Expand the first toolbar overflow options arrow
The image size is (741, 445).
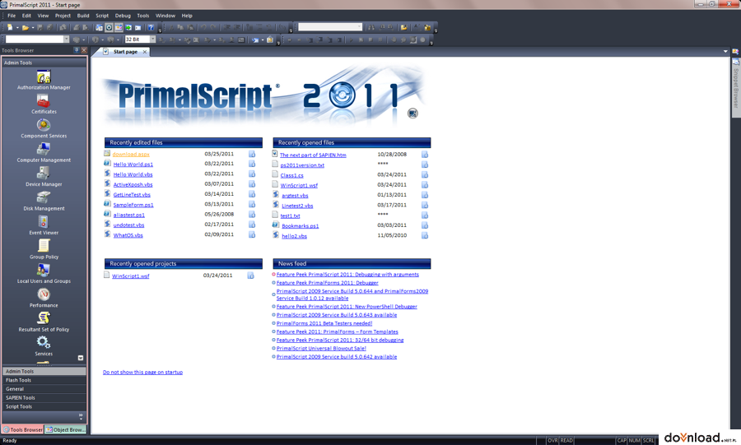pos(160,31)
